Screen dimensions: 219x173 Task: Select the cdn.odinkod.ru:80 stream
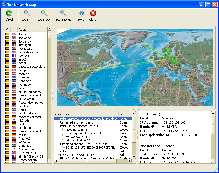78,140
